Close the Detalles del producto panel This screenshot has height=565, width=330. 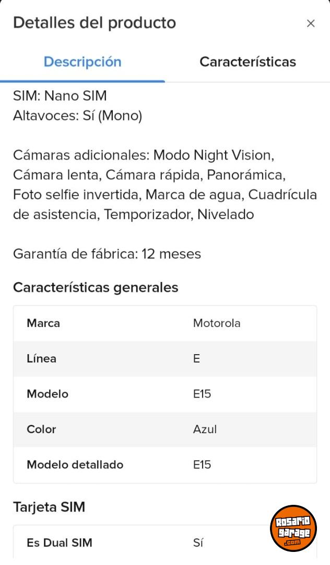(311, 24)
